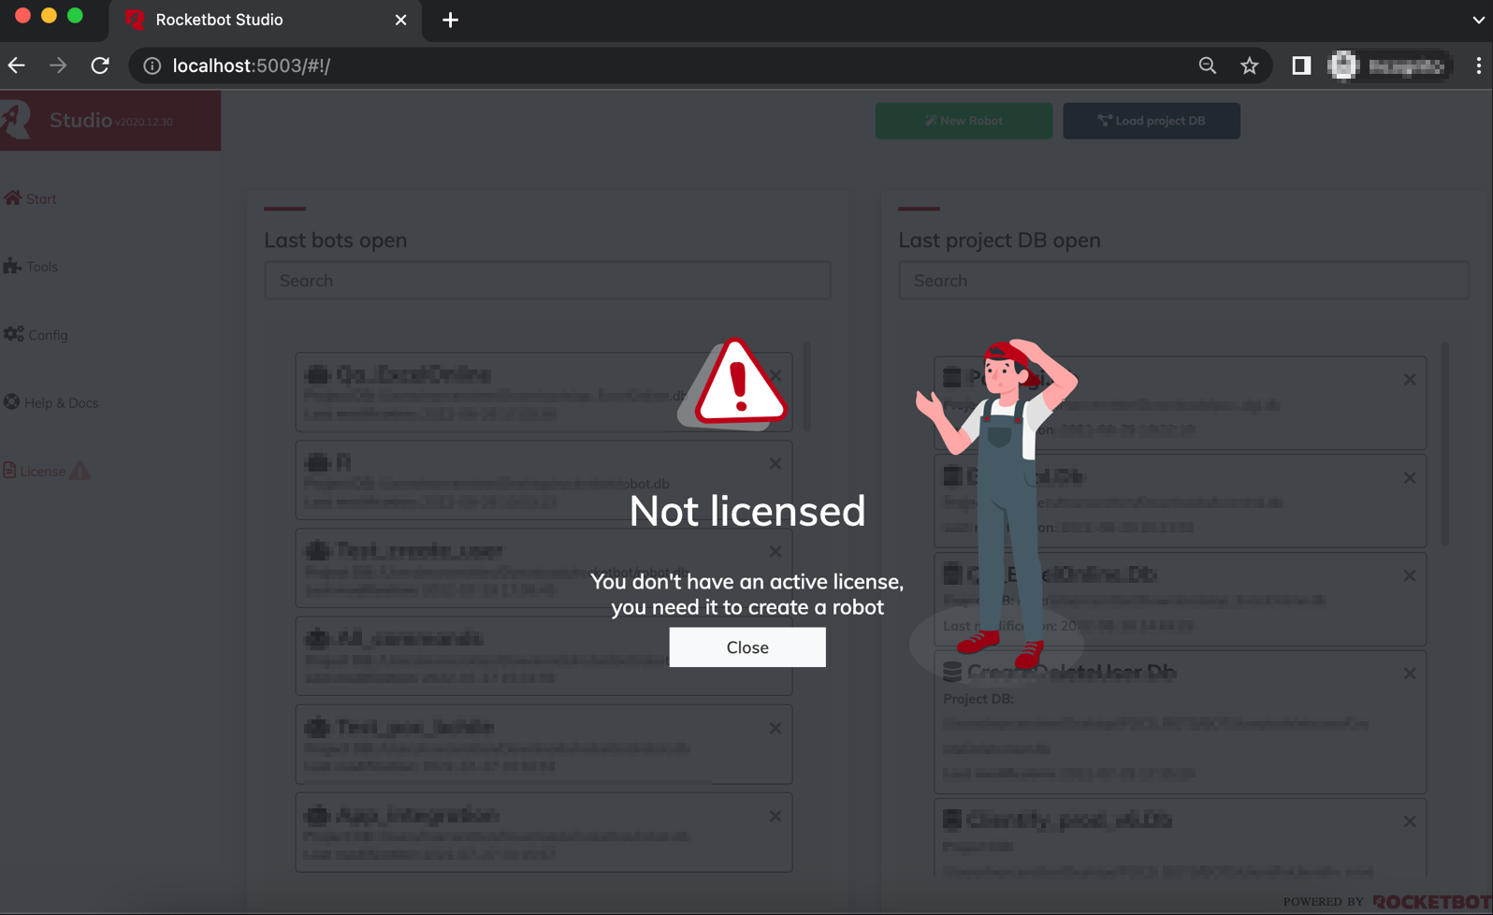Remove the Test_create_user bot card
This screenshot has width=1493, height=915.
tap(775, 551)
